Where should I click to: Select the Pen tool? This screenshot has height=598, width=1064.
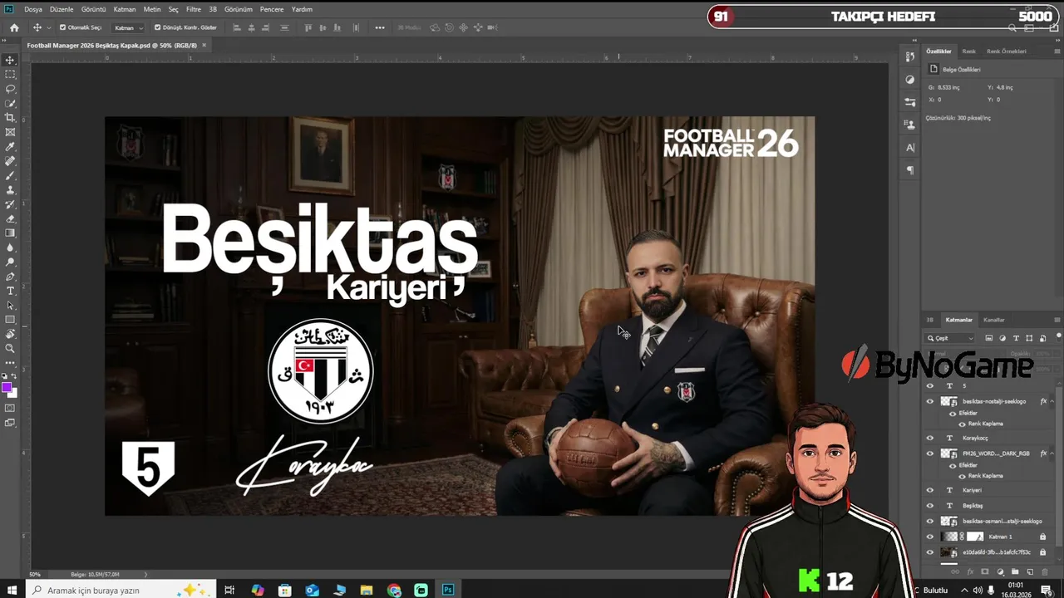[10, 277]
